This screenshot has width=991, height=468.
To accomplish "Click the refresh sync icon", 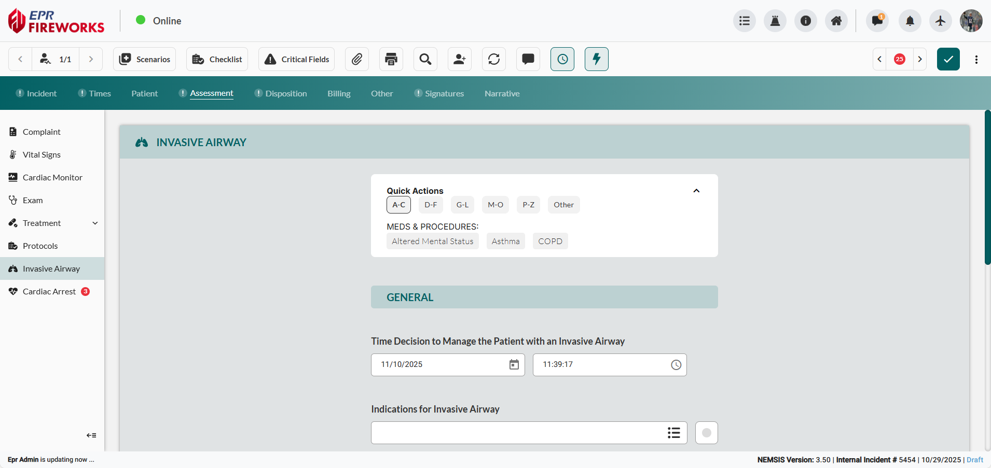I will [x=494, y=59].
